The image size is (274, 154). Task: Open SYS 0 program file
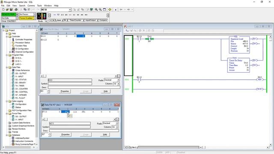point(18,58)
